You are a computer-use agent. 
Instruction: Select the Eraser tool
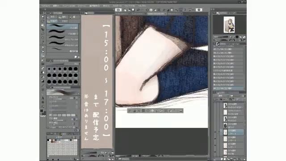43,68
